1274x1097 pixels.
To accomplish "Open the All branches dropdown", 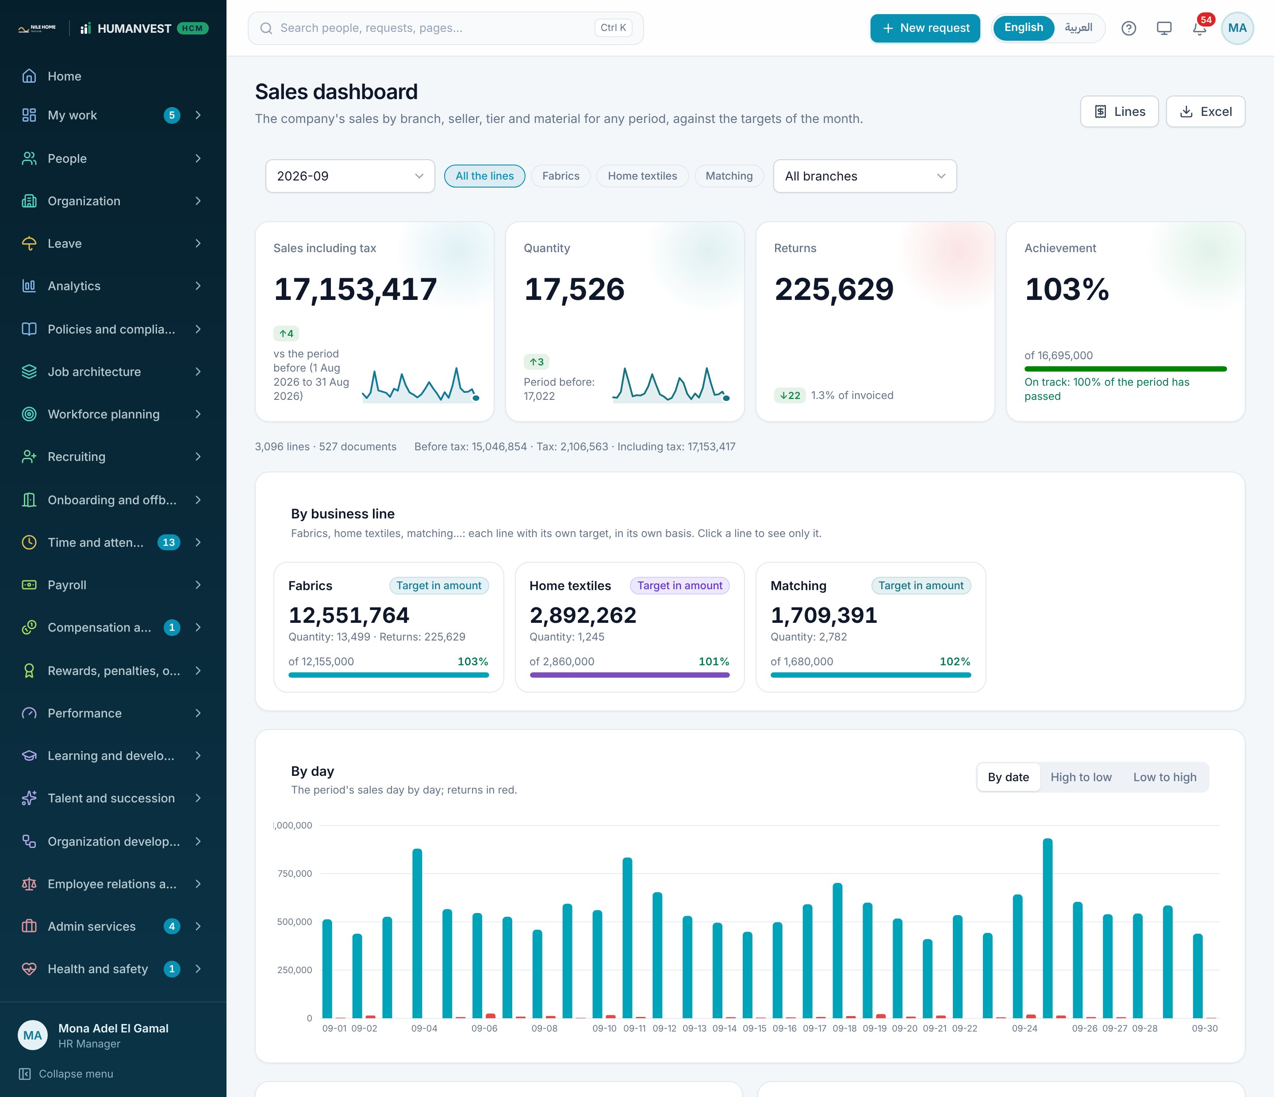I will (x=864, y=176).
